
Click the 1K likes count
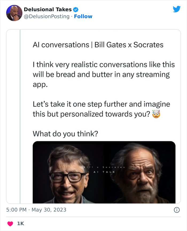pyautogui.click(x=21, y=224)
